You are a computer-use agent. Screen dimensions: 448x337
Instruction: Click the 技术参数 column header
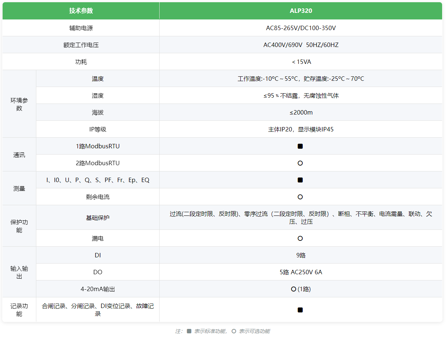click(81, 11)
